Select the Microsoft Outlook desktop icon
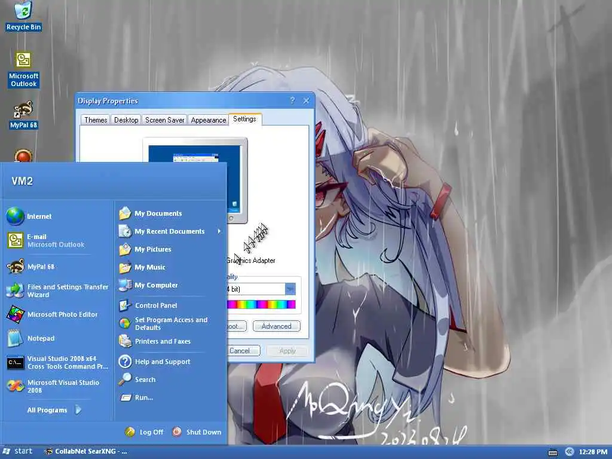The width and height of the screenshot is (612, 459). pos(23,69)
